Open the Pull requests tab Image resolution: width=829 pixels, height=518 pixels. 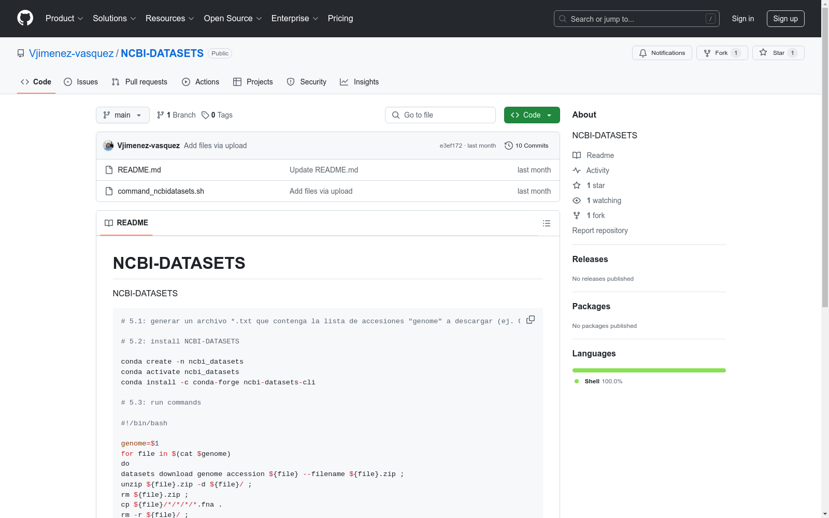click(139, 82)
